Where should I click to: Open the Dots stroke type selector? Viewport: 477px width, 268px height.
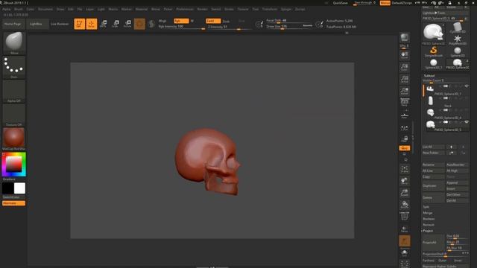(14, 67)
